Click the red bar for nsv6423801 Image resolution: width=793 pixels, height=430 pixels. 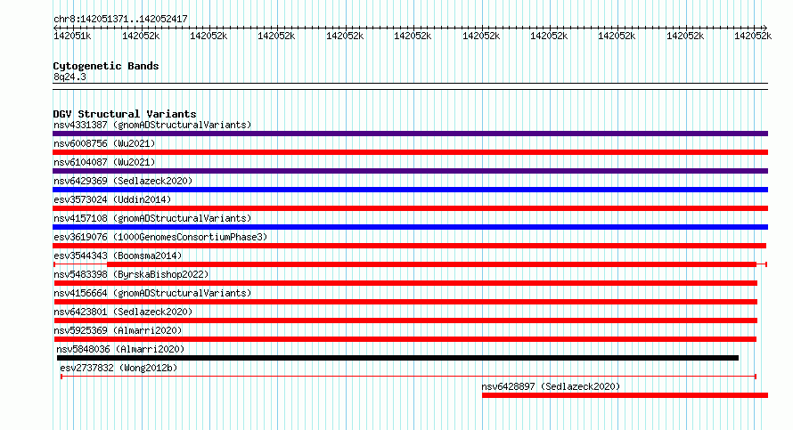pyautogui.click(x=405, y=320)
